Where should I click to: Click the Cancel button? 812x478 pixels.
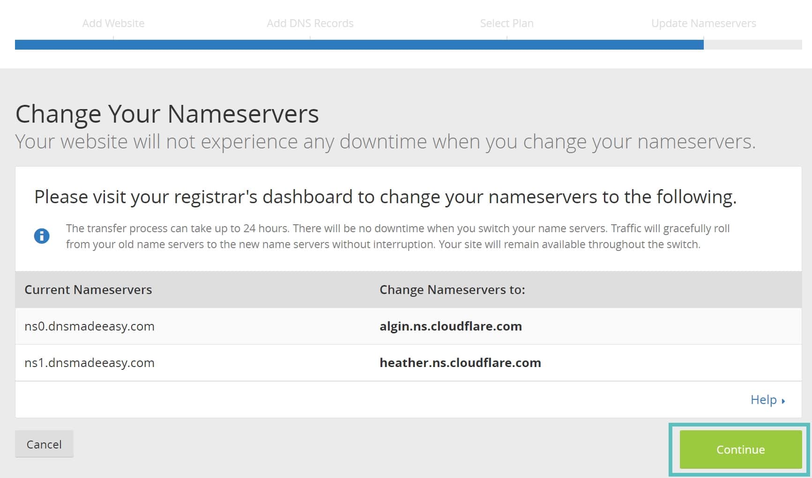point(44,444)
